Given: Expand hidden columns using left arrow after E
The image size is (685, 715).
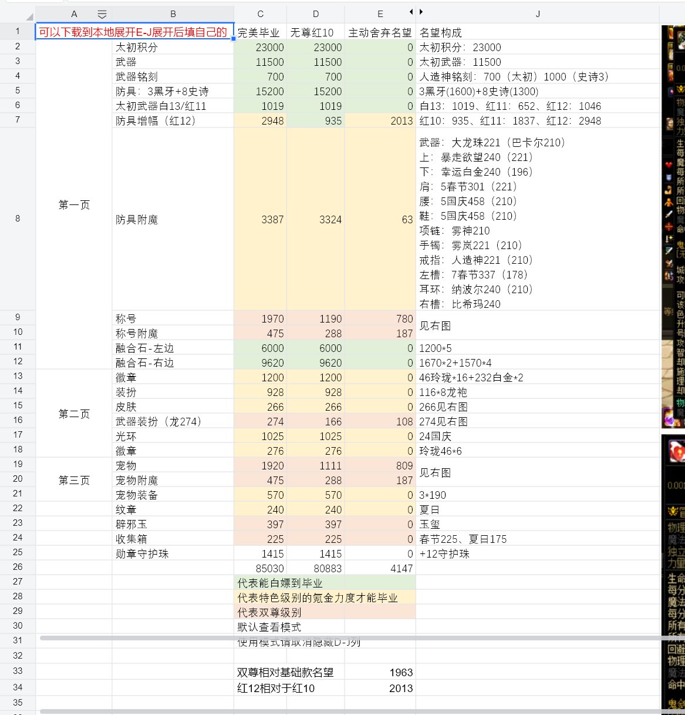Looking at the screenshot, I should pos(411,12).
